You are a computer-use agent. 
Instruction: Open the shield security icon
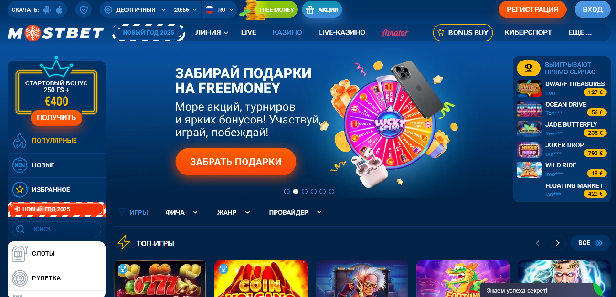point(84,10)
